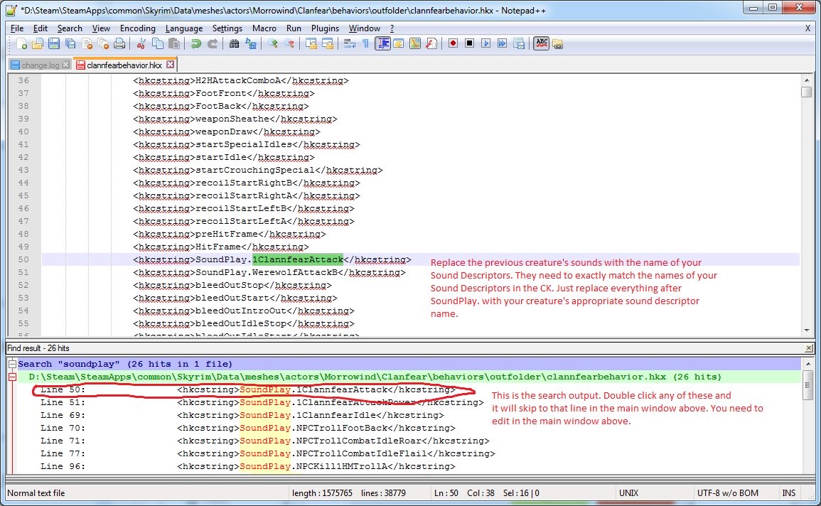The height and width of the screenshot is (506, 821).
Task: Open the Language menu
Action: [x=184, y=28]
